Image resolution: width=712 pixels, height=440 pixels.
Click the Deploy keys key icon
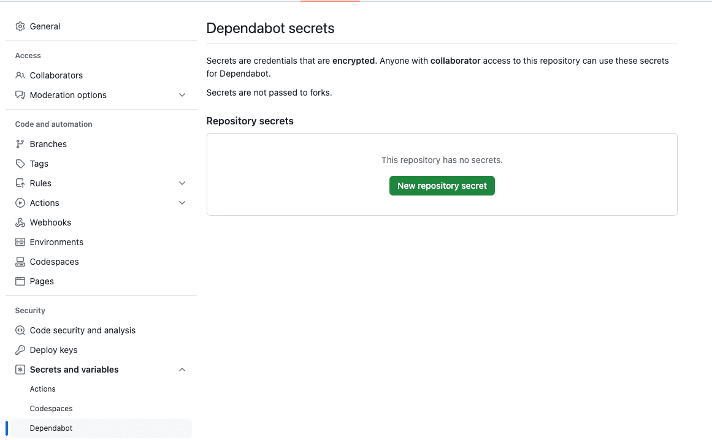[x=20, y=350]
